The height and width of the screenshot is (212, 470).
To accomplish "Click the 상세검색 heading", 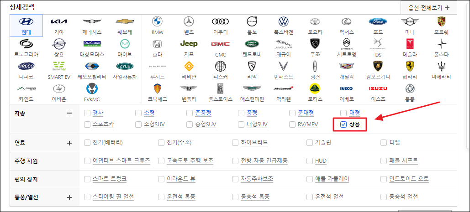I will (22, 7).
